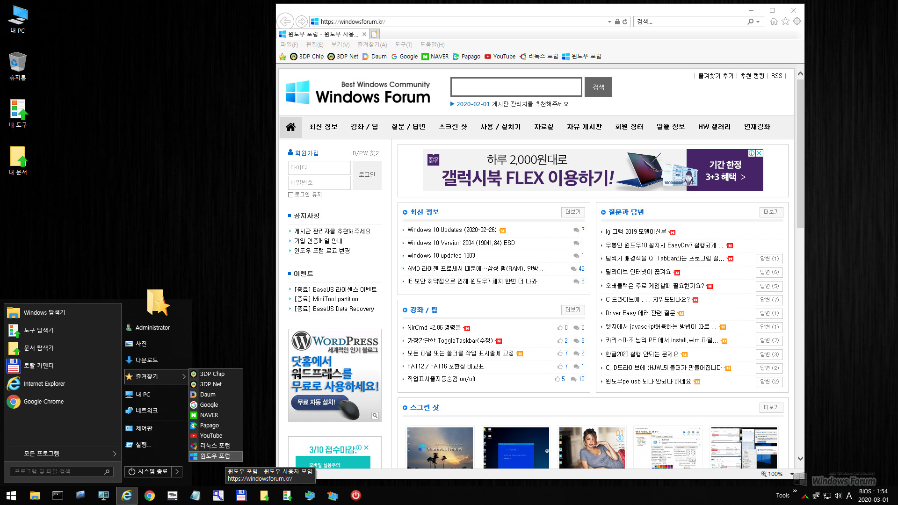Open 토탈 커맨더 from start menu

(62, 366)
